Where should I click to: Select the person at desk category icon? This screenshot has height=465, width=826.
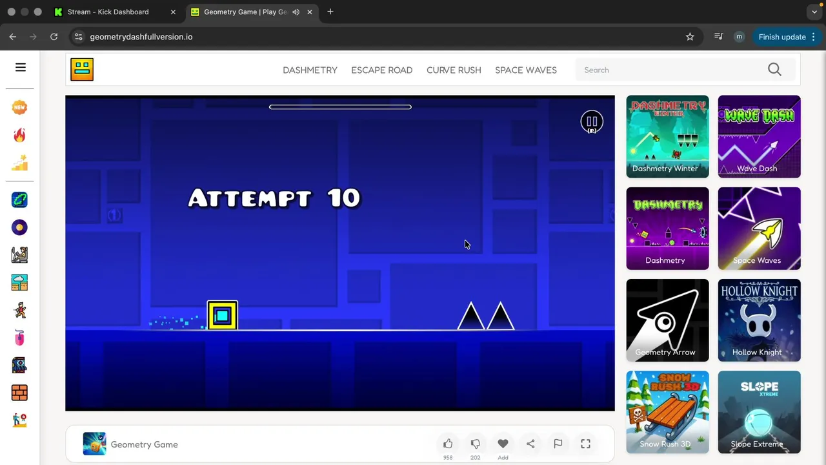(x=19, y=254)
